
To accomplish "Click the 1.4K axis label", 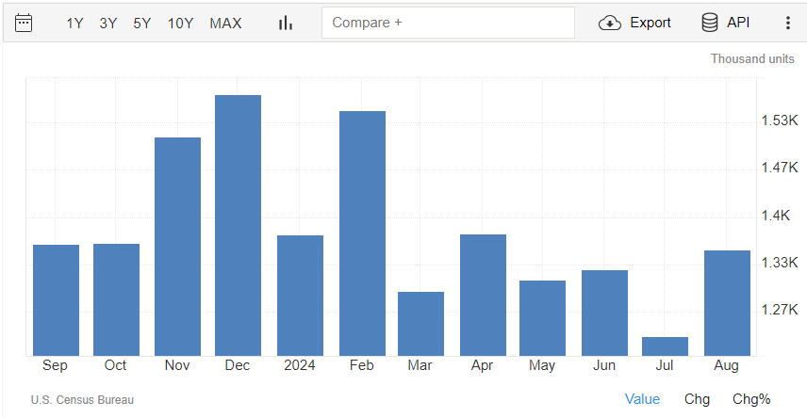I will tap(776, 216).
